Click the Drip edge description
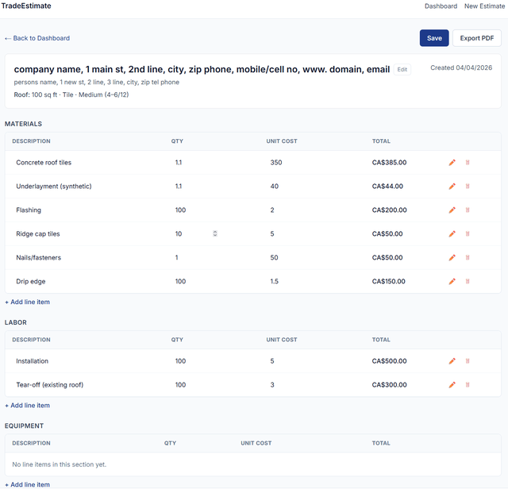 [x=31, y=281]
